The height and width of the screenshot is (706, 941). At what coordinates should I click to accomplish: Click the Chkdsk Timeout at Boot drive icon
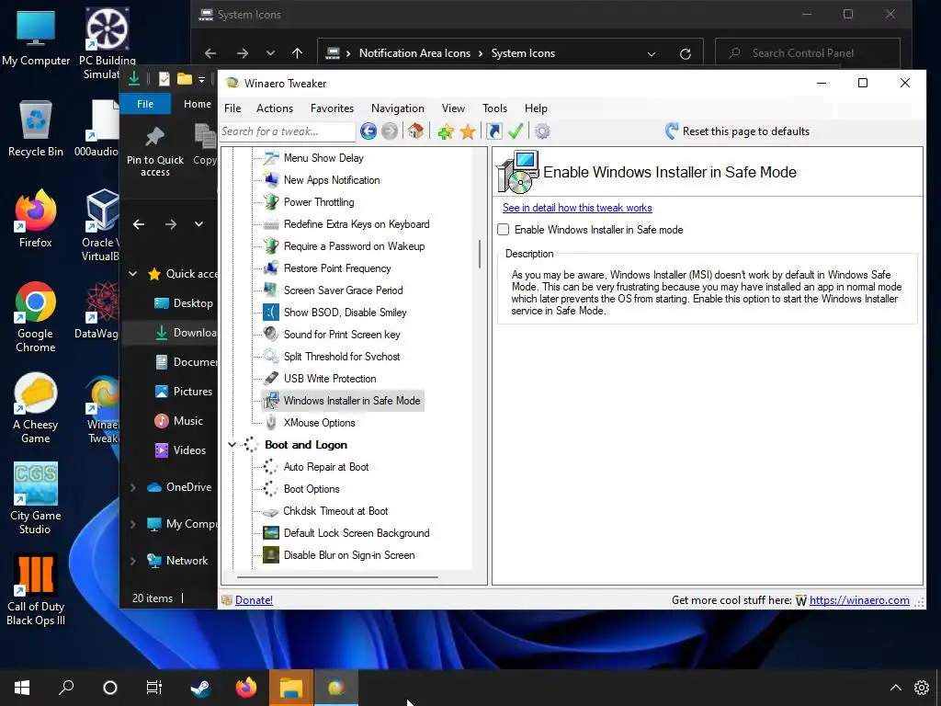coord(271,511)
